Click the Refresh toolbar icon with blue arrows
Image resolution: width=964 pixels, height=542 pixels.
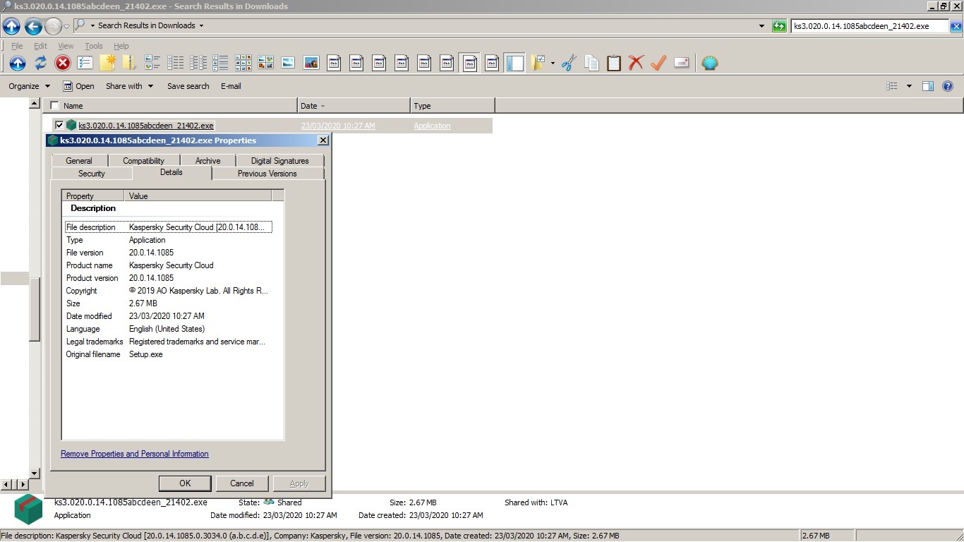point(40,63)
